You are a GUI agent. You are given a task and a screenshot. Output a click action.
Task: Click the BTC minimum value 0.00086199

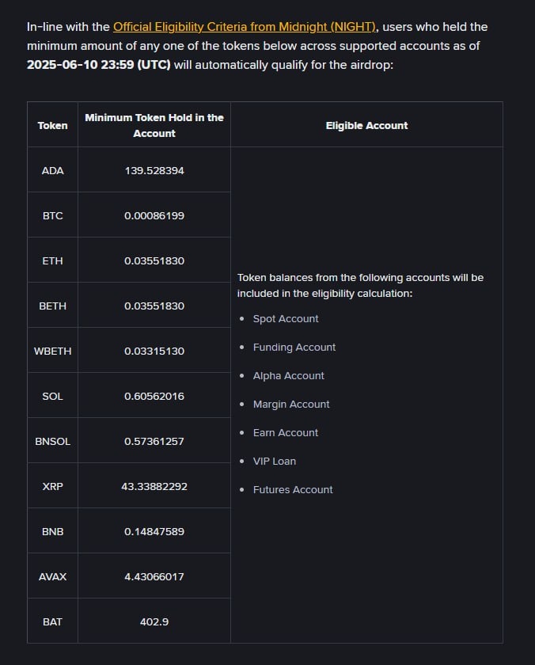tap(154, 215)
